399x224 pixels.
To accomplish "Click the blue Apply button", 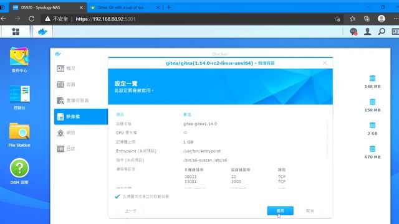I will click(280, 210).
